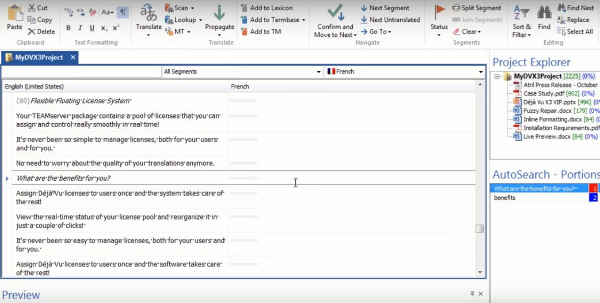This screenshot has height=303, width=600.
Task: Click the Scan button in Translate group
Action: click(179, 8)
